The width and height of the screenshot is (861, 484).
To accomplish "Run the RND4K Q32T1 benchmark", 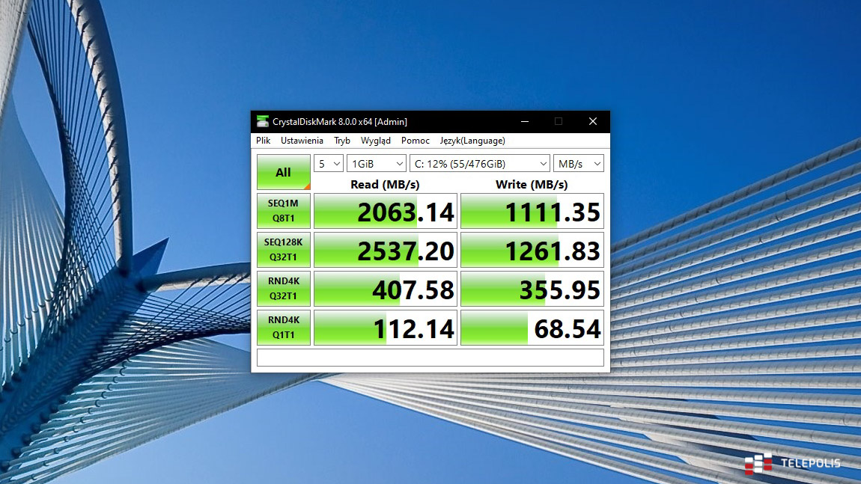I will click(283, 289).
